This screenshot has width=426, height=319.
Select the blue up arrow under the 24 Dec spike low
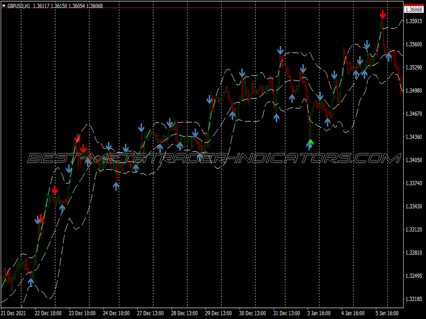116,186
